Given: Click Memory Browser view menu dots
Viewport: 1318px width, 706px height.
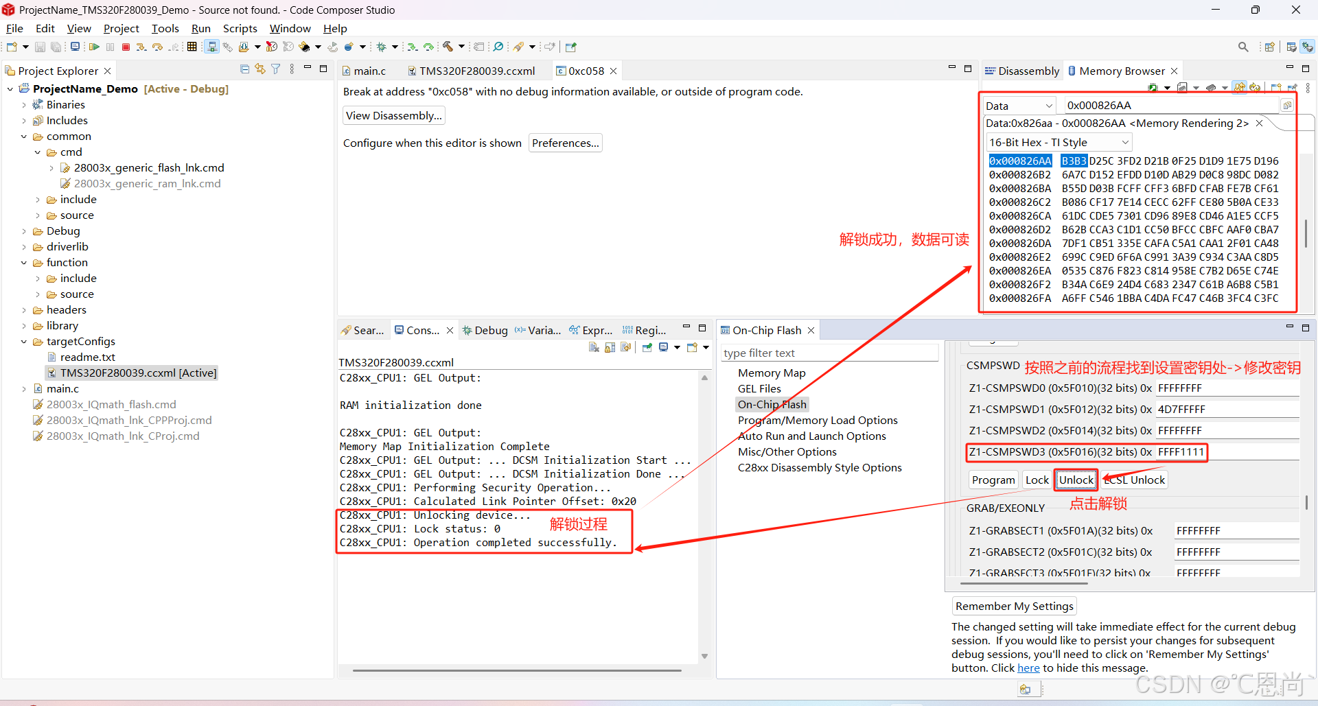Looking at the screenshot, I should pos(1308,88).
